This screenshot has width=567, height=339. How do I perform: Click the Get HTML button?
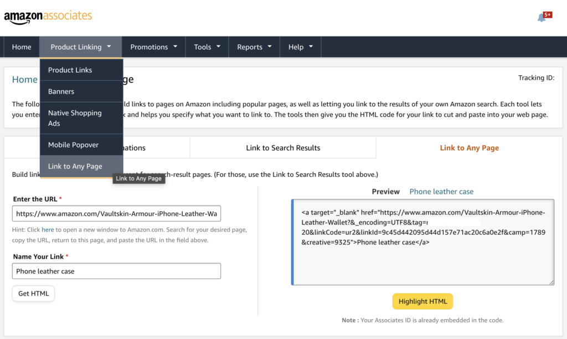33,294
